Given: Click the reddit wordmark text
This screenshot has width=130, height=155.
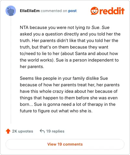Looking at the screenshot, I should coord(112,11).
